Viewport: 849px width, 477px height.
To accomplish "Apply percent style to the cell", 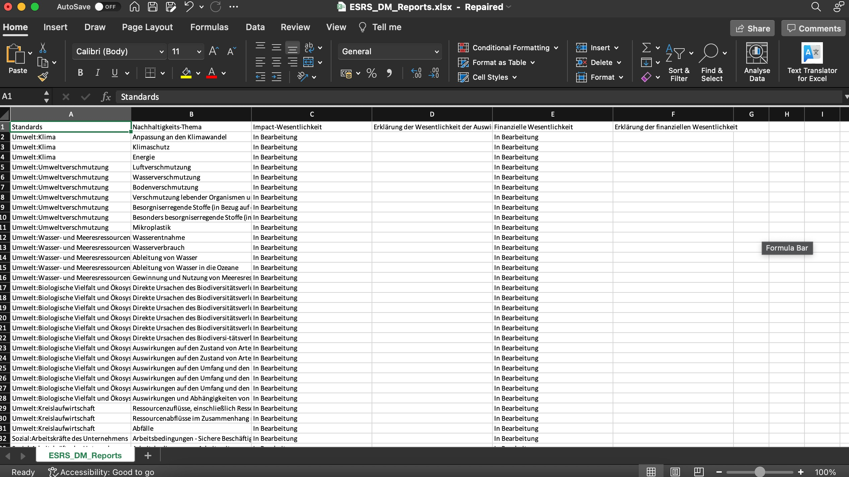I will point(371,73).
